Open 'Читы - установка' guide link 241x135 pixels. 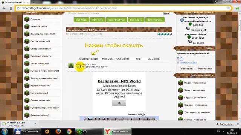(x=194, y=90)
